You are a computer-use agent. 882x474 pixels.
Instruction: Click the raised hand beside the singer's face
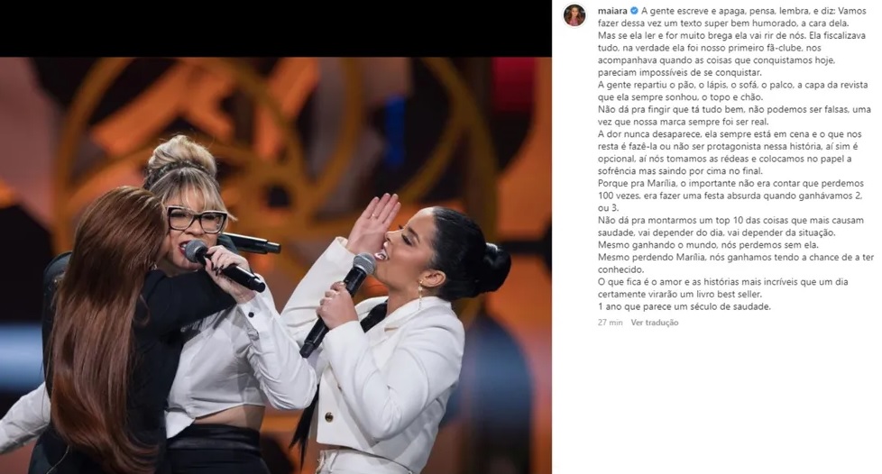[372, 222]
